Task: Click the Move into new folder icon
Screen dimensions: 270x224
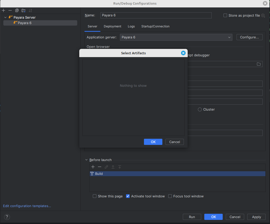Action: (x=24, y=10)
